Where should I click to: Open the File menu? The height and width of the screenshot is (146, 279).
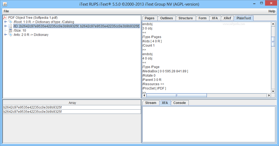point(6,11)
